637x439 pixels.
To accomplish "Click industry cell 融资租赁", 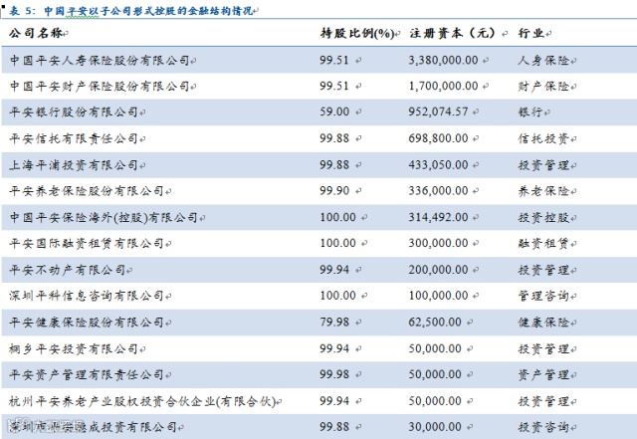I will (543, 243).
